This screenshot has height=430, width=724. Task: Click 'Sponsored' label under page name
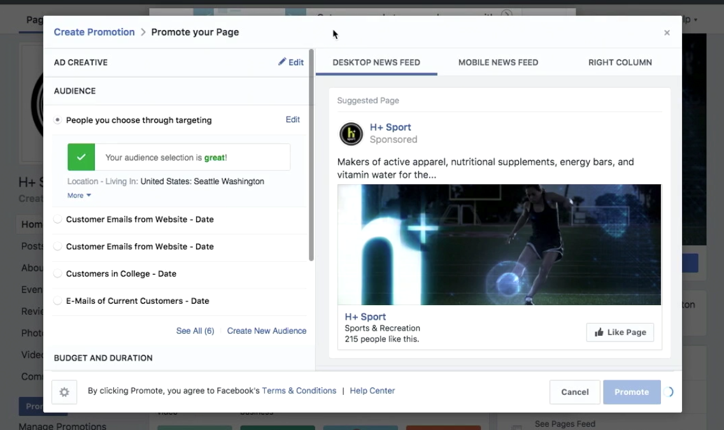[x=394, y=140]
